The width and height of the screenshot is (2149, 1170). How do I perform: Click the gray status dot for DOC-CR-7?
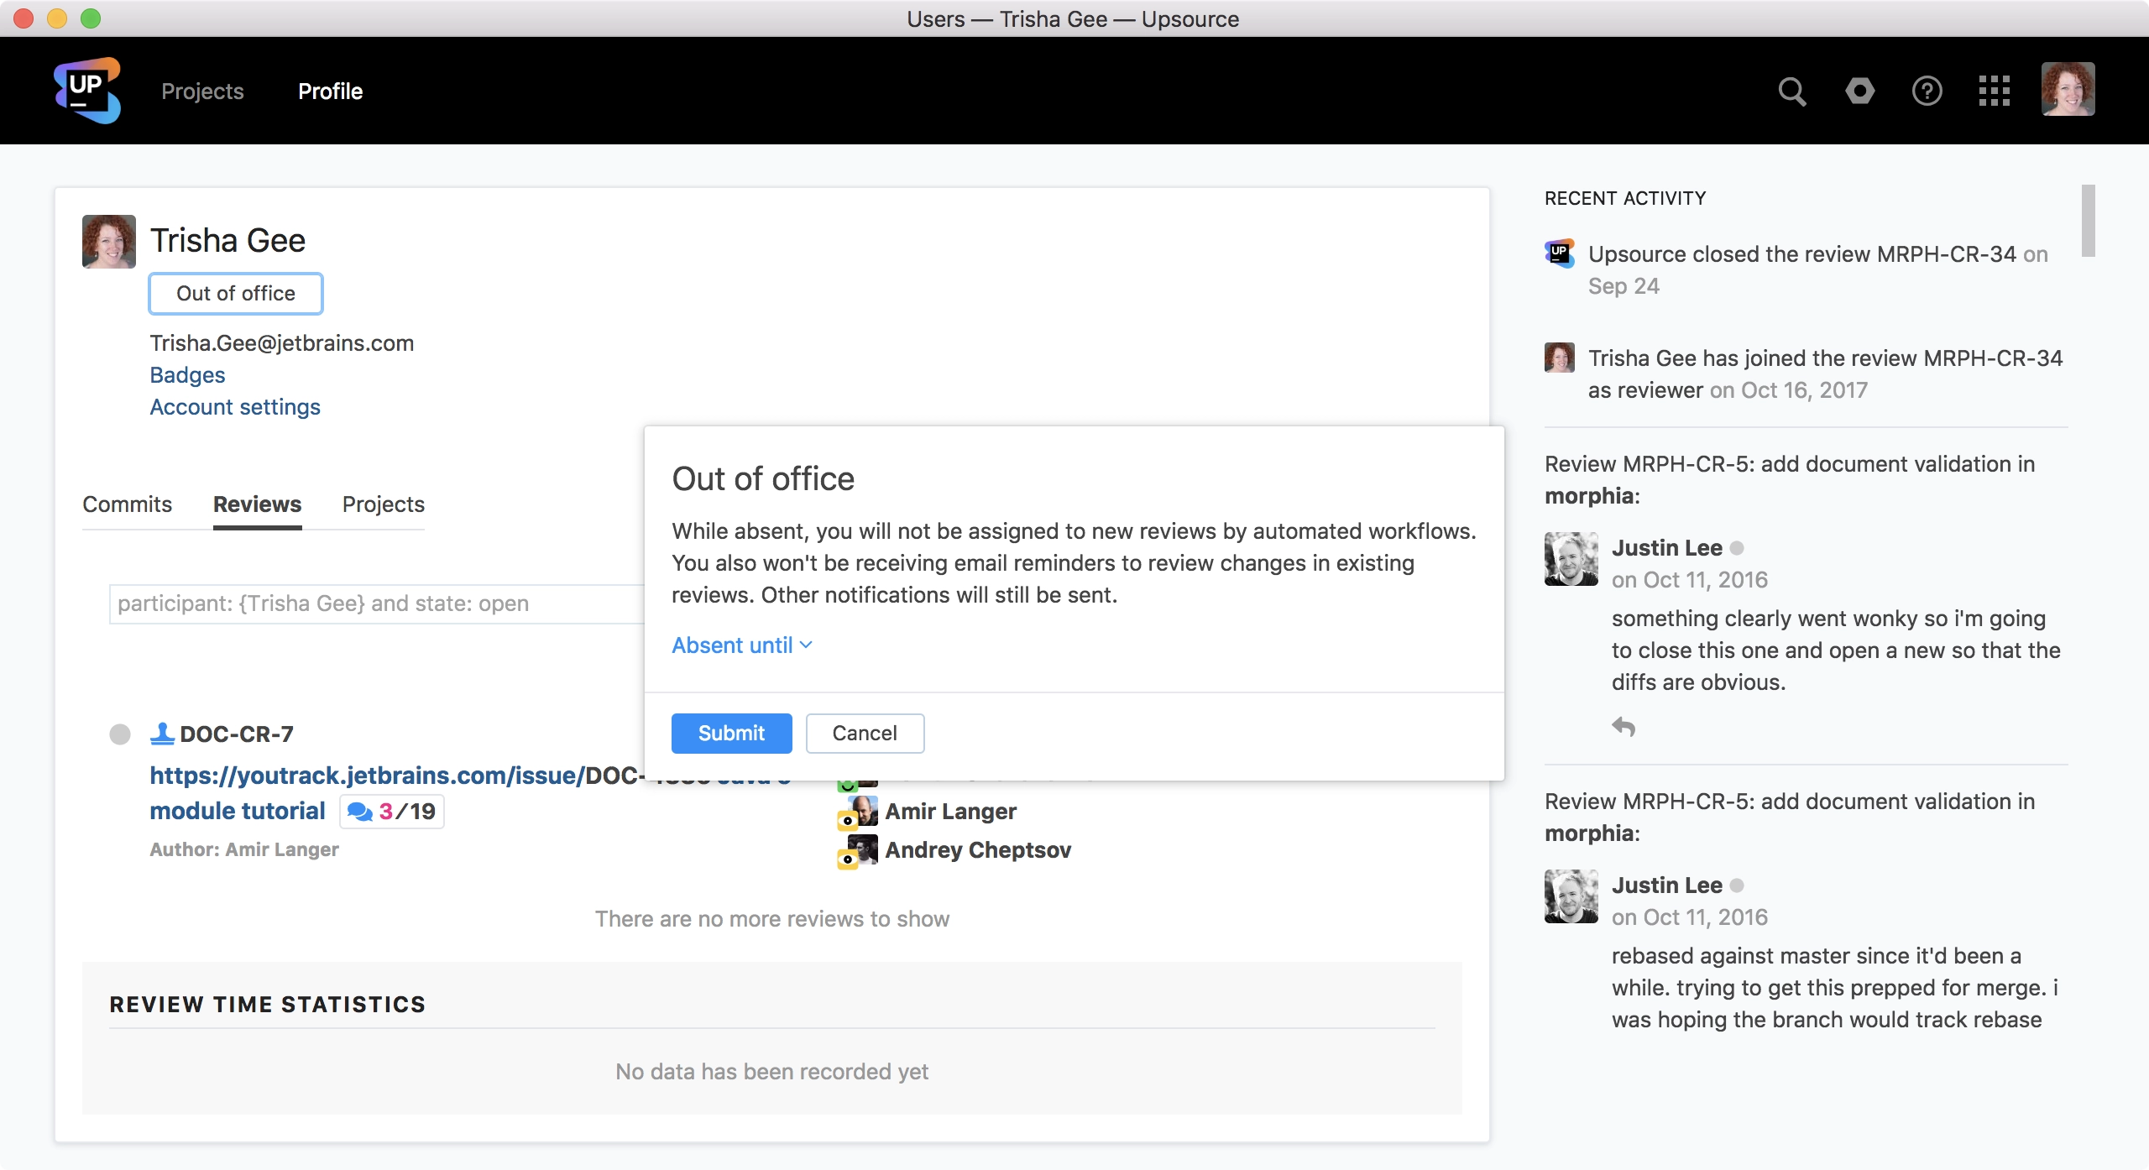point(120,734)
